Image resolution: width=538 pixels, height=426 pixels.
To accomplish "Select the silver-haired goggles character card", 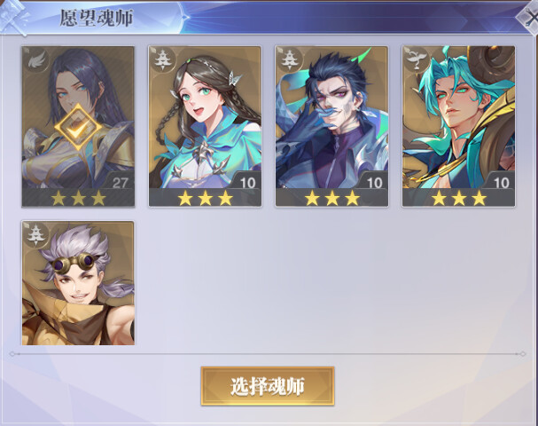I will [78, 283].
